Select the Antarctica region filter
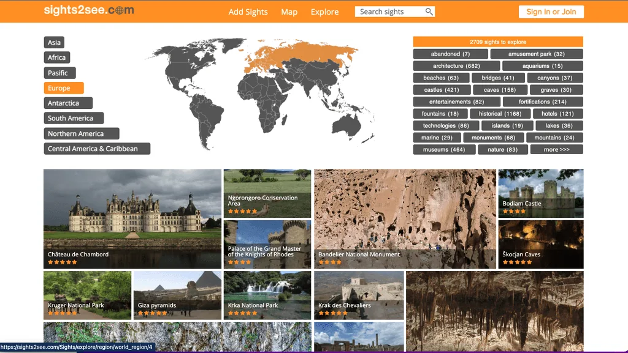The height and width of the screenshot is (353, 628). [x=68, y=103]
